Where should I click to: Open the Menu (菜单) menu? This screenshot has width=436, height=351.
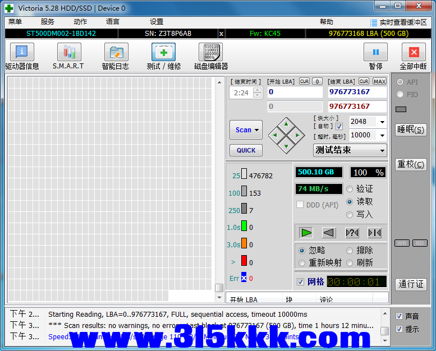[15, 22]
